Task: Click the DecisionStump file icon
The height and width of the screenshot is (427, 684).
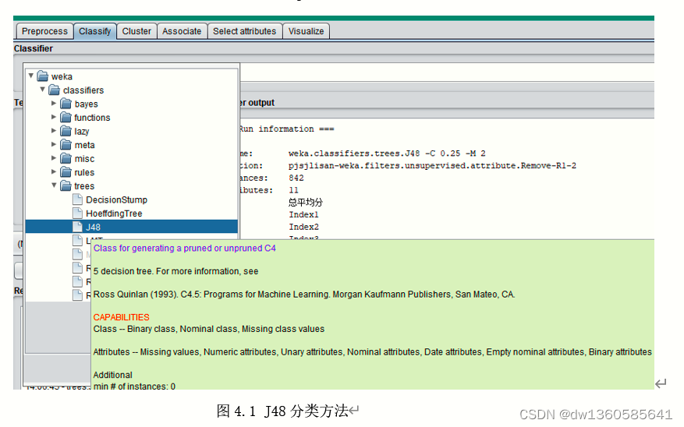Action: point(78,199)
